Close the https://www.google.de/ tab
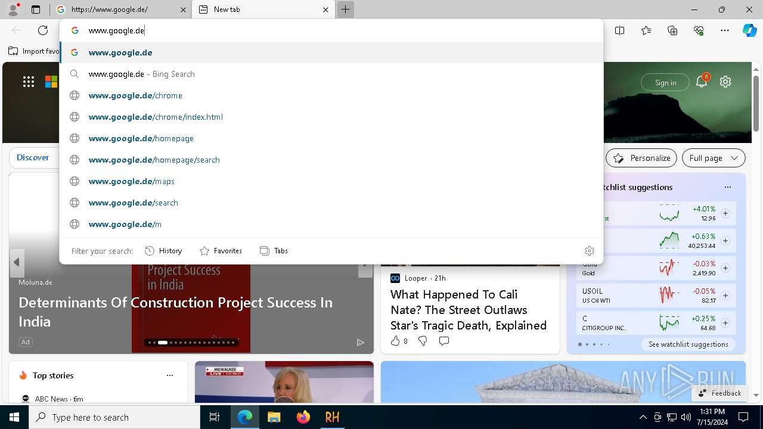 183,10
